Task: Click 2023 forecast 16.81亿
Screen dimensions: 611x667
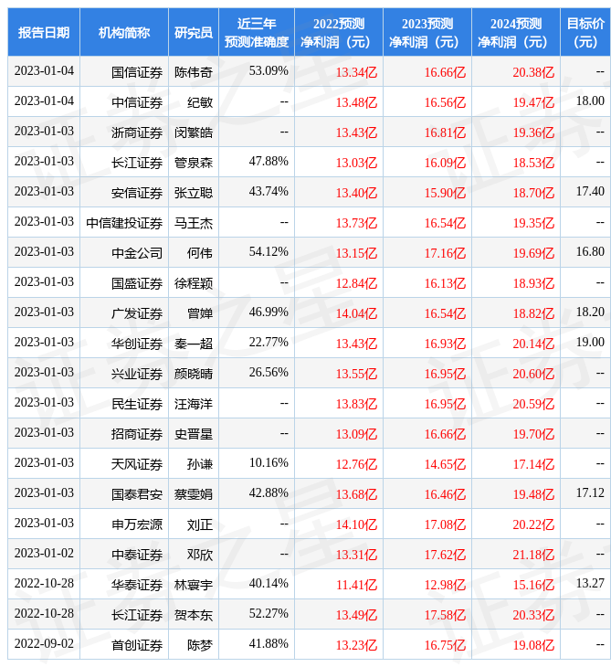Action: coord(445,132)
